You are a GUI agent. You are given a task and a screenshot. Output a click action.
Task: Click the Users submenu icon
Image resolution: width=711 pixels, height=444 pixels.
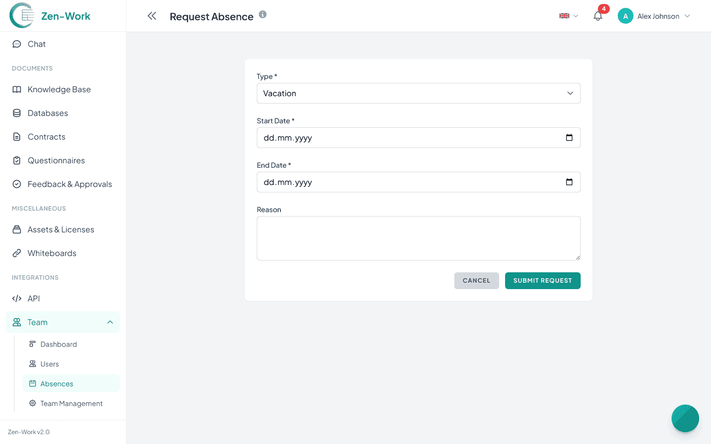click(33, 364)
